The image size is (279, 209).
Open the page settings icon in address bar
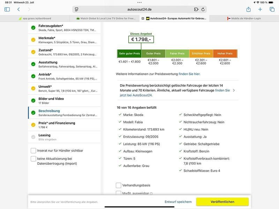coord(76,9)
